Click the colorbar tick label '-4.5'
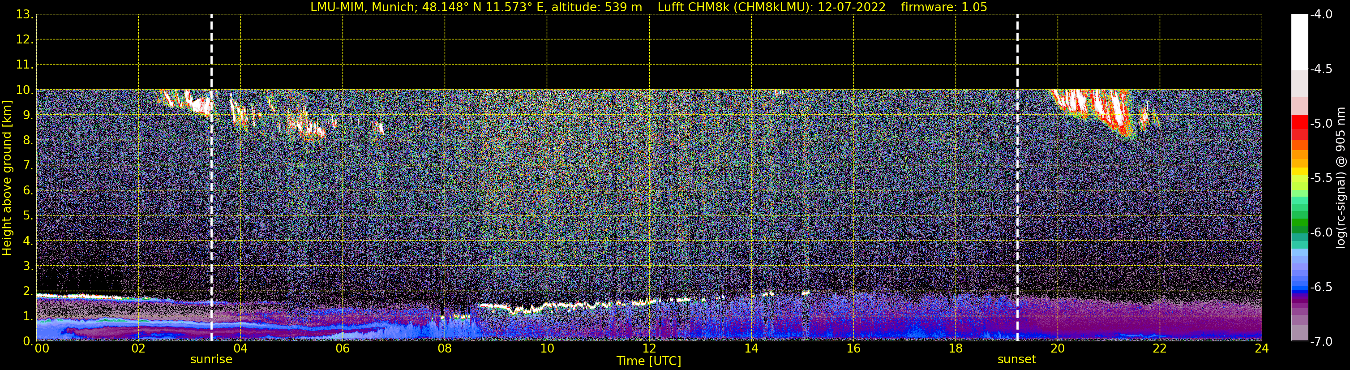The width and height of the screenshot is (1350, 370). click(1321, 69)
